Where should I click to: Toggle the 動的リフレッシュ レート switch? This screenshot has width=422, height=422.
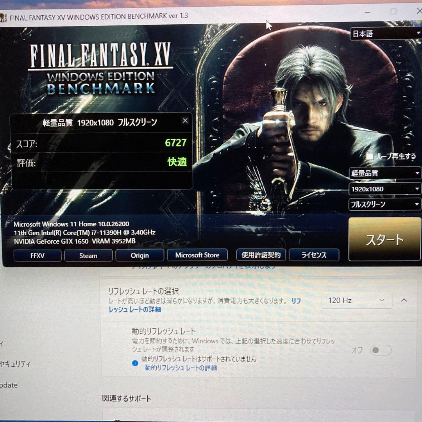pos(380,350)
